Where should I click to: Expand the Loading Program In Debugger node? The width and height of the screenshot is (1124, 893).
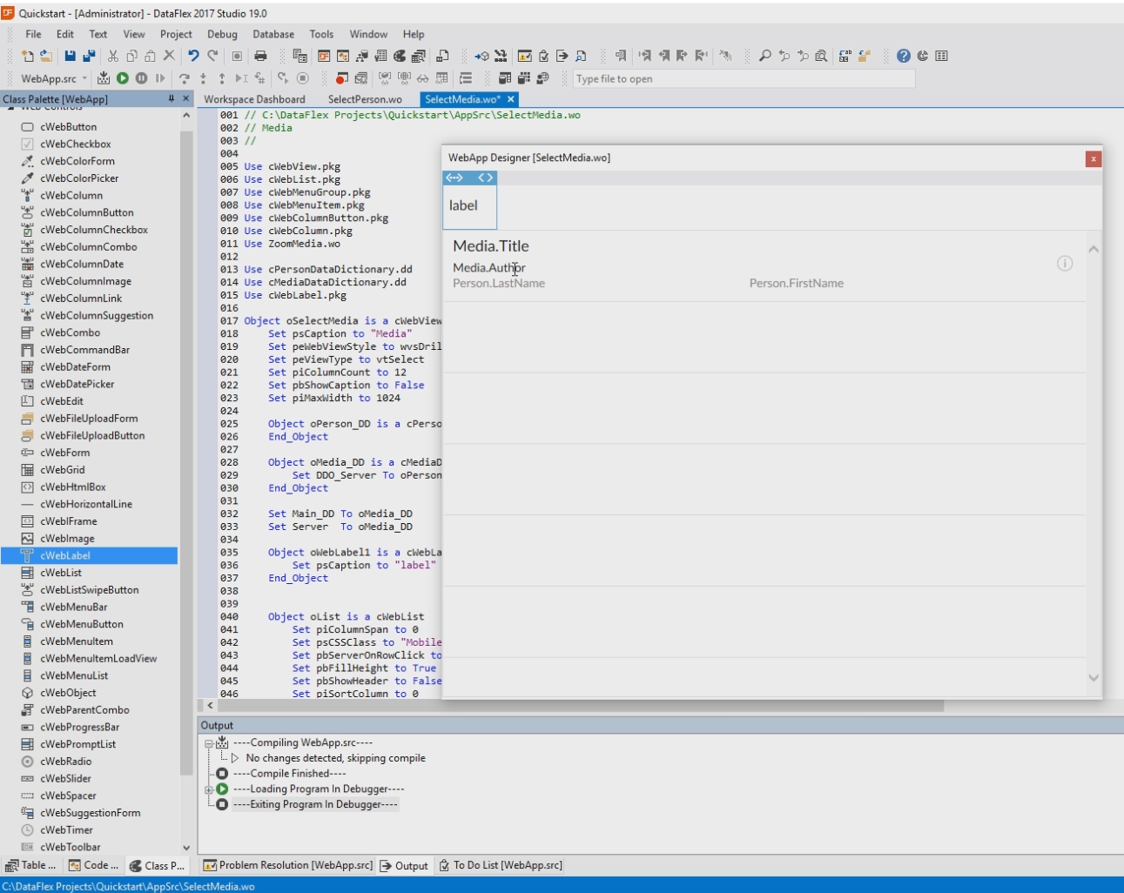click(209, 789)
